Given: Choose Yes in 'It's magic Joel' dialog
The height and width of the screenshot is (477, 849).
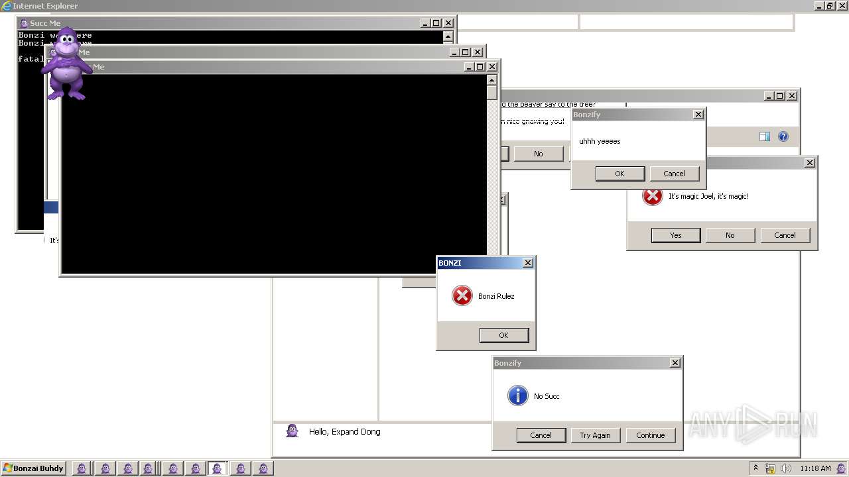Looking at the screenshot, I should pos(676,235).
